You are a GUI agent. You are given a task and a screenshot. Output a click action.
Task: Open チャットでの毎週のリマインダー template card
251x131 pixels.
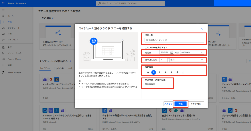[235, 88]
